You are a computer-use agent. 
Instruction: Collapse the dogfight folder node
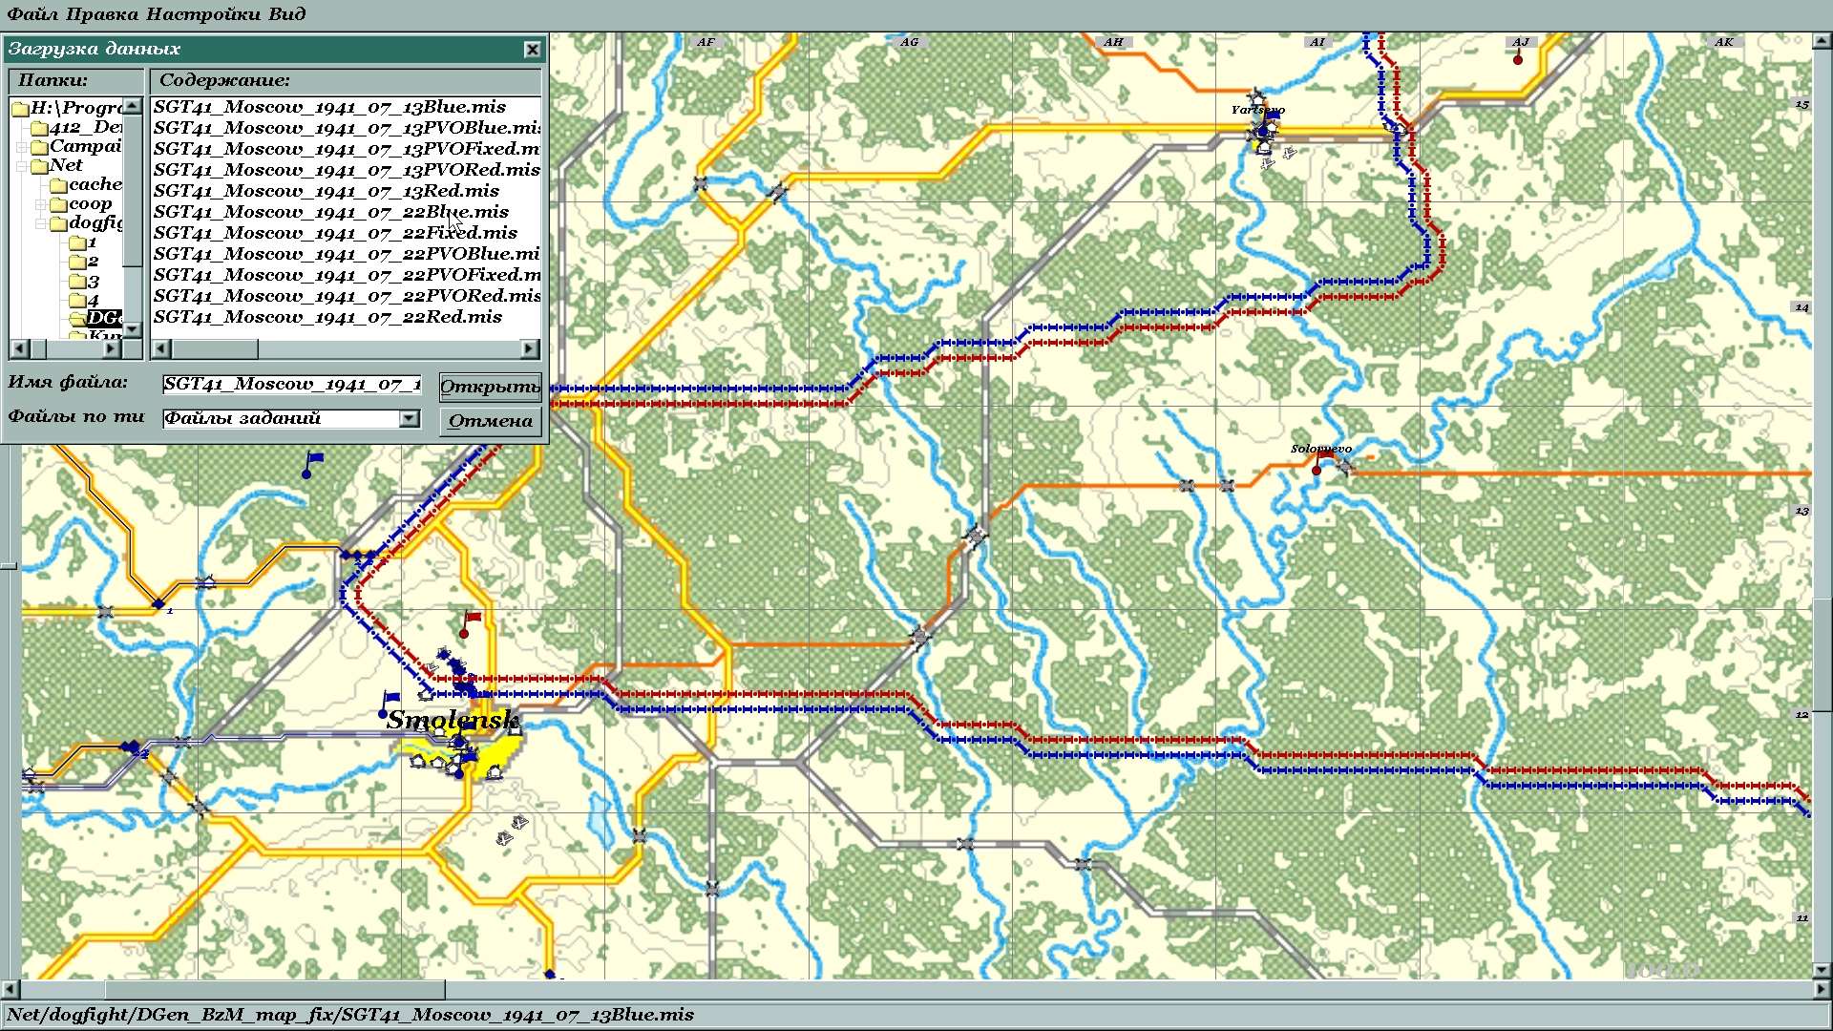[40, 223]
